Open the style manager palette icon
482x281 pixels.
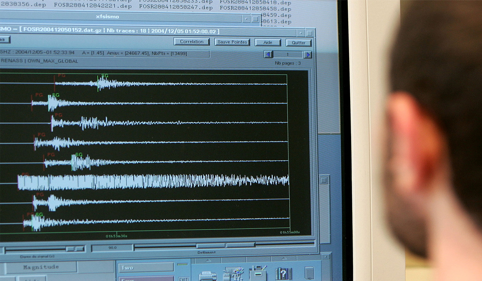[233, 273]
